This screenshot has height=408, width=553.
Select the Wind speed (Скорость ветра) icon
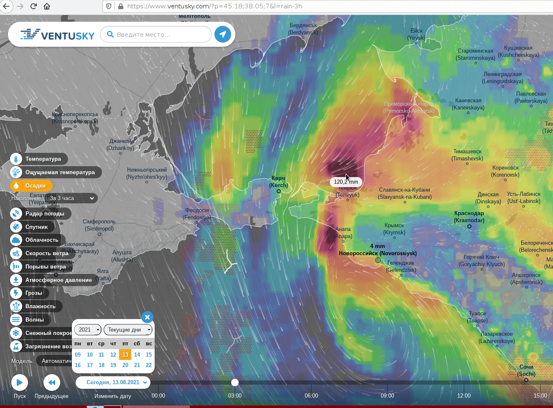click(x=16, y=253)
